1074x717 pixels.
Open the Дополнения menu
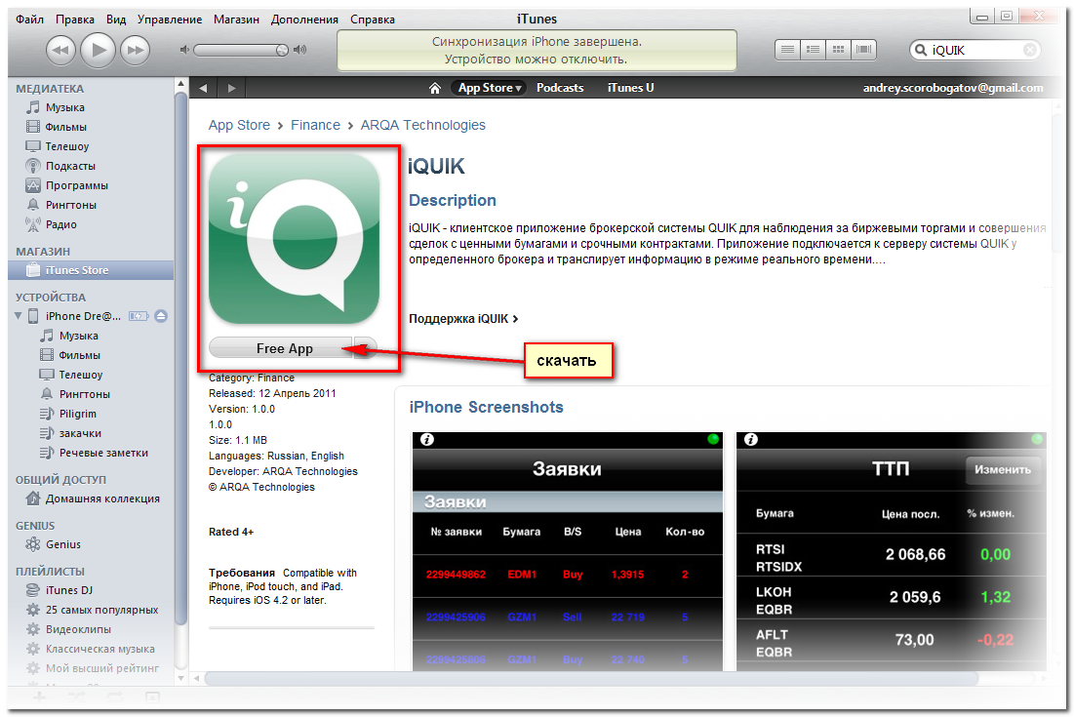[304, 20]
